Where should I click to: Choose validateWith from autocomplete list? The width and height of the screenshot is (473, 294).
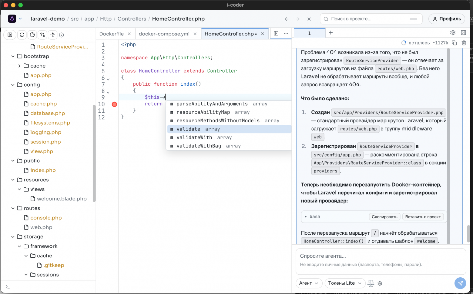[229, 137]
